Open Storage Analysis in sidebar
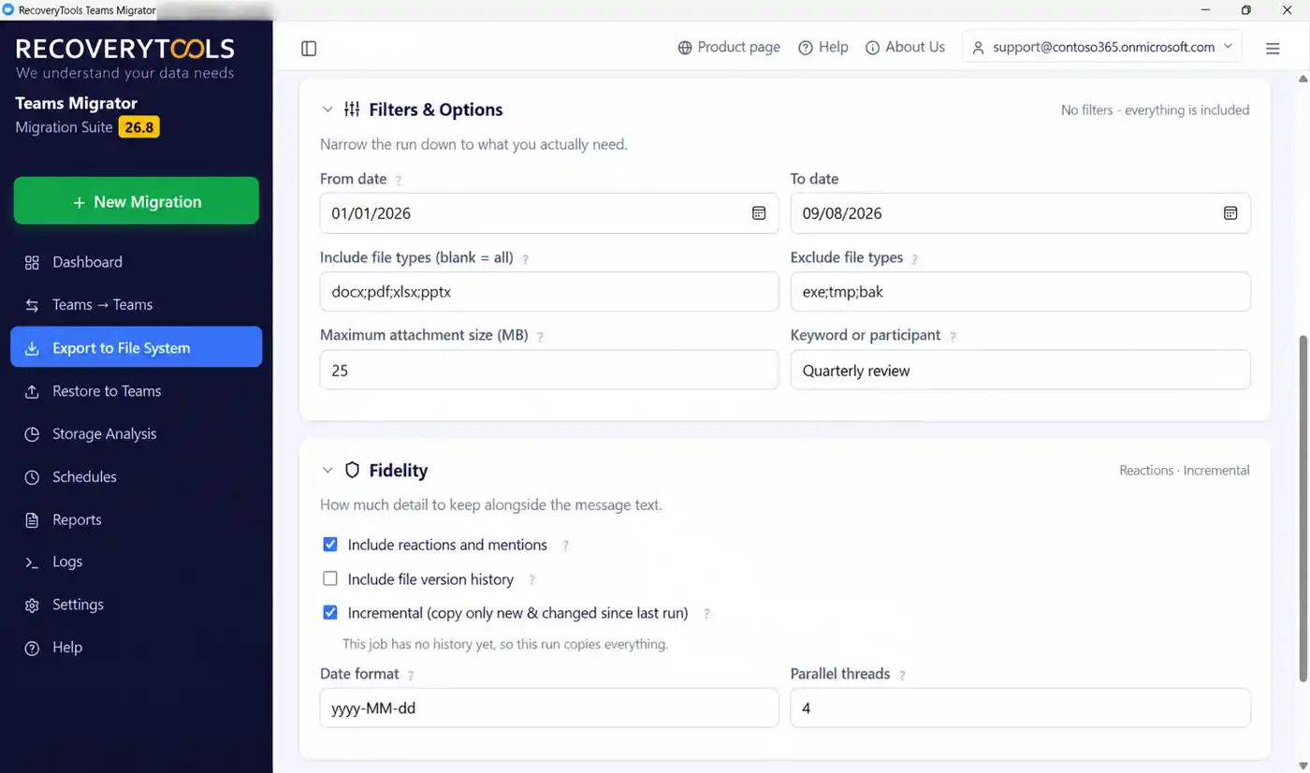The height and width of the screenshot is (773, 1310). tap(136, 434)
